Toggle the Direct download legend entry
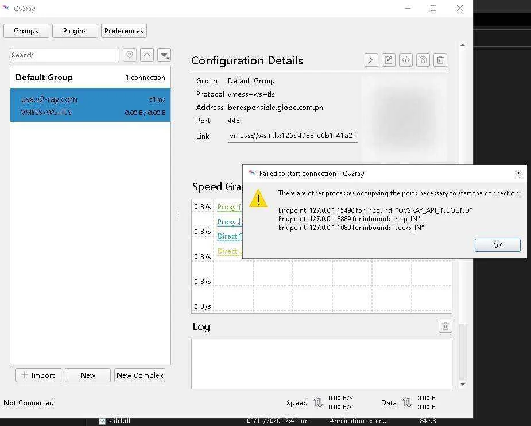 230,251
